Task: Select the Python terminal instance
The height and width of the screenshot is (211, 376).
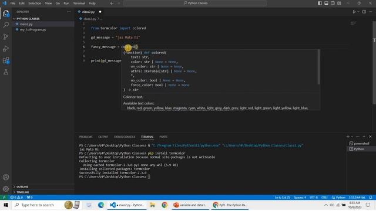Action: (x=361, y=149)
